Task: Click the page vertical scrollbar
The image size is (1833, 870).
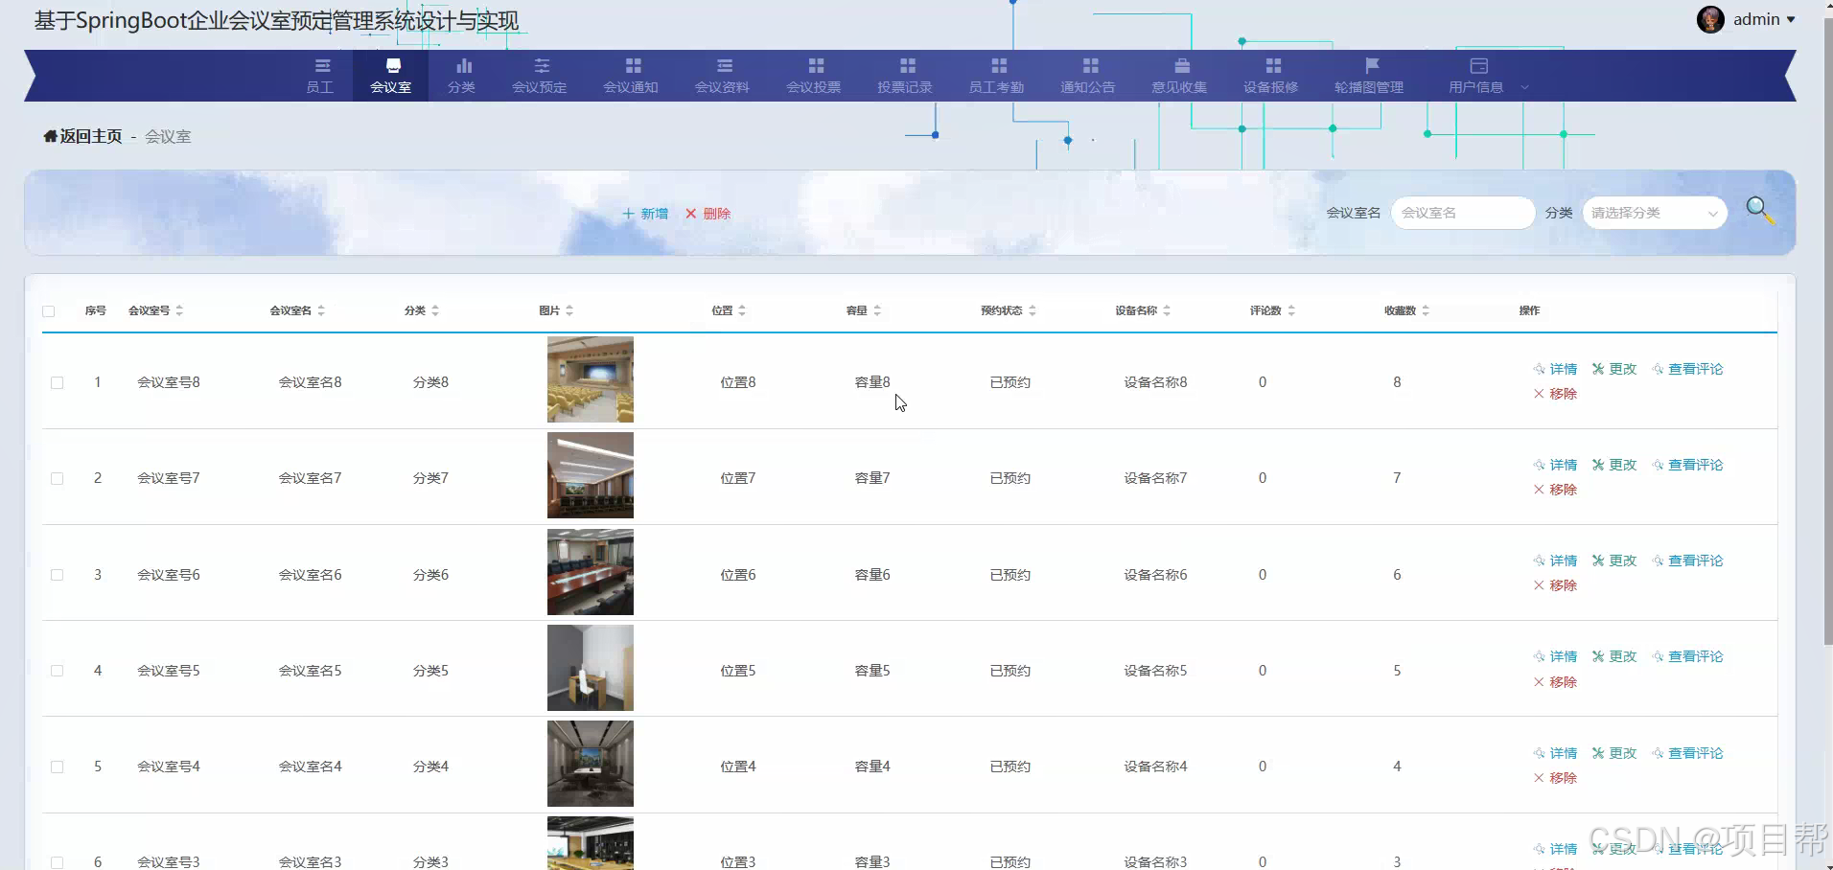Action: tap(1827, 331)
